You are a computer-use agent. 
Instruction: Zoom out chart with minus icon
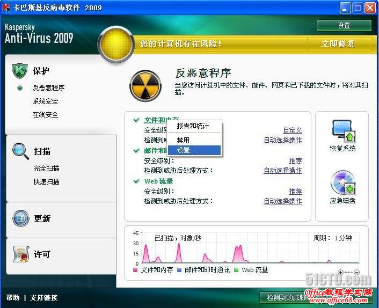356,272
